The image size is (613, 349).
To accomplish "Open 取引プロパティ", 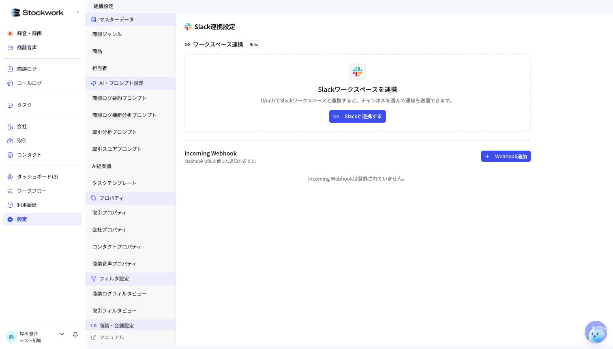I will 130,213.
